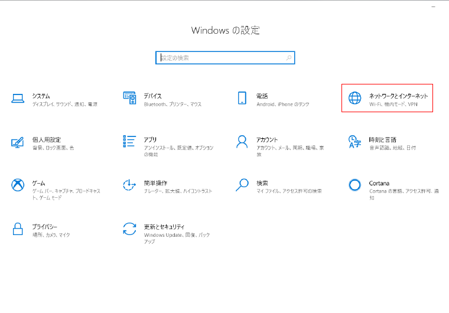Click the dashed clock arrow icon for 簡単操作
The width and height of the screenshot is (449, 313).
click(129, 185)
